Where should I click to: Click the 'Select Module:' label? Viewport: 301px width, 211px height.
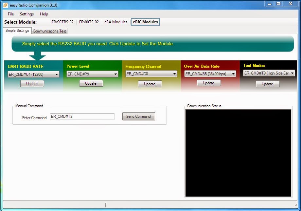[20, 22]
